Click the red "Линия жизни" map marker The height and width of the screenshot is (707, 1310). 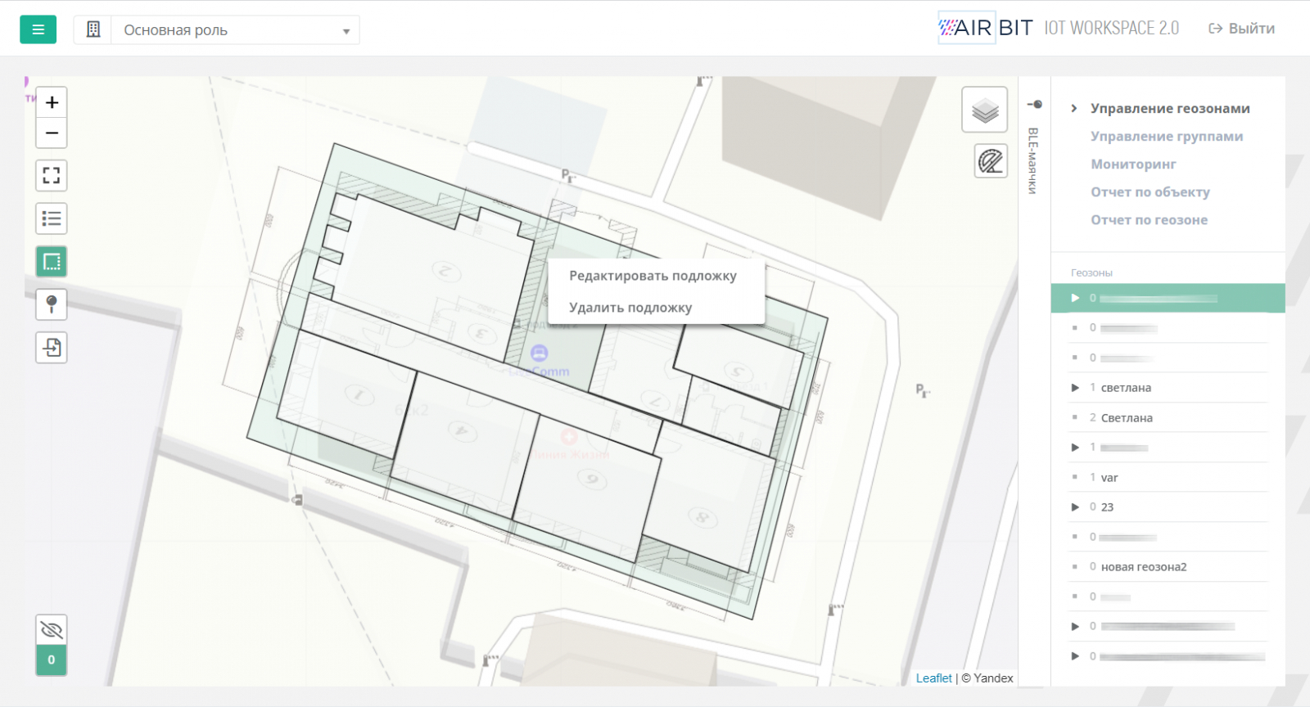(569, 436)
